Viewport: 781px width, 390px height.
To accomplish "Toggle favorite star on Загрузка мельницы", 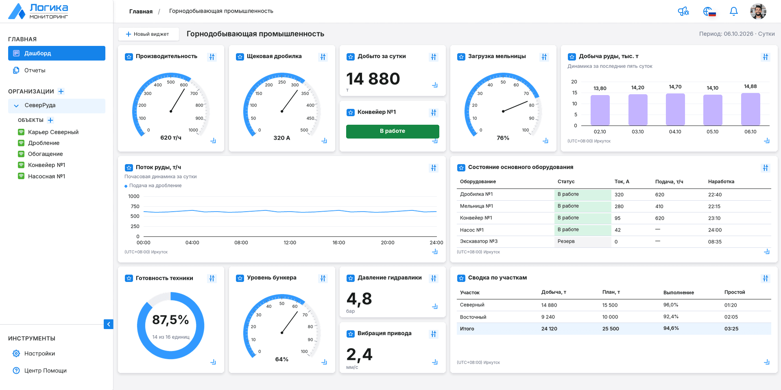I will coord(461,57).
